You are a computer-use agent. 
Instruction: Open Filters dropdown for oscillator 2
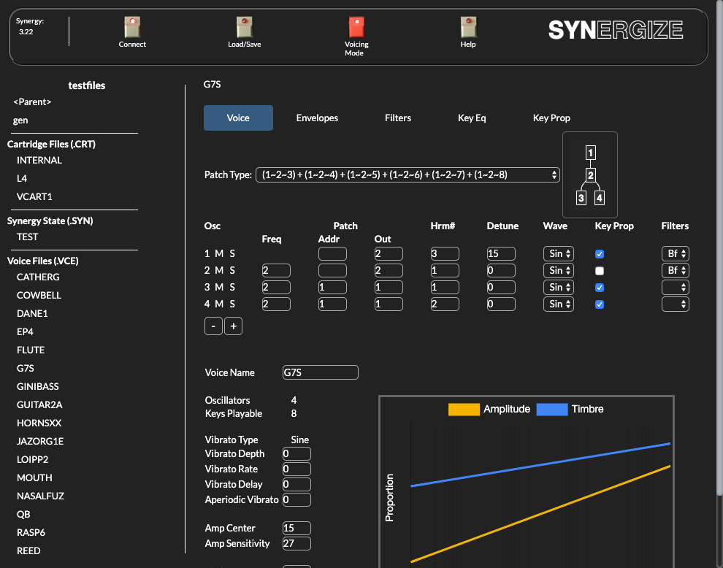(676, 270)
